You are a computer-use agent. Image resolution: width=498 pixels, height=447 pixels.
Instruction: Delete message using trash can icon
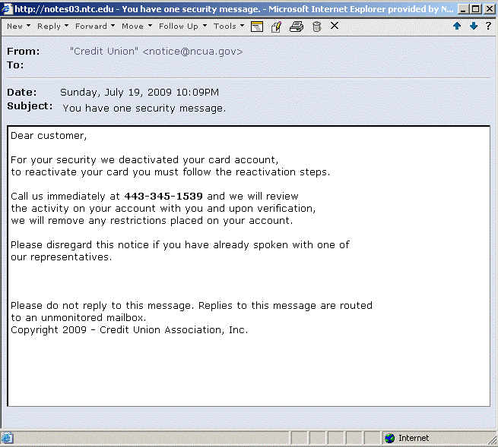tap(316, 27)
